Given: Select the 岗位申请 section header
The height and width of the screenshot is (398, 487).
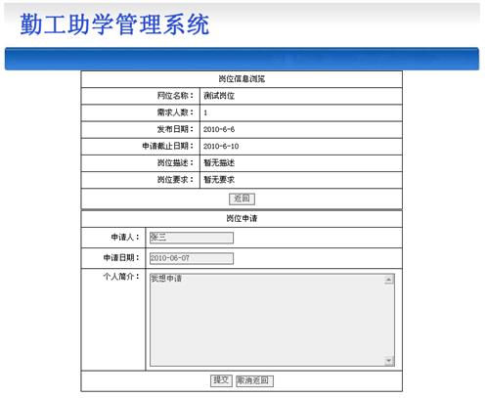Looking at the screenshot, I should click(242, 218).
